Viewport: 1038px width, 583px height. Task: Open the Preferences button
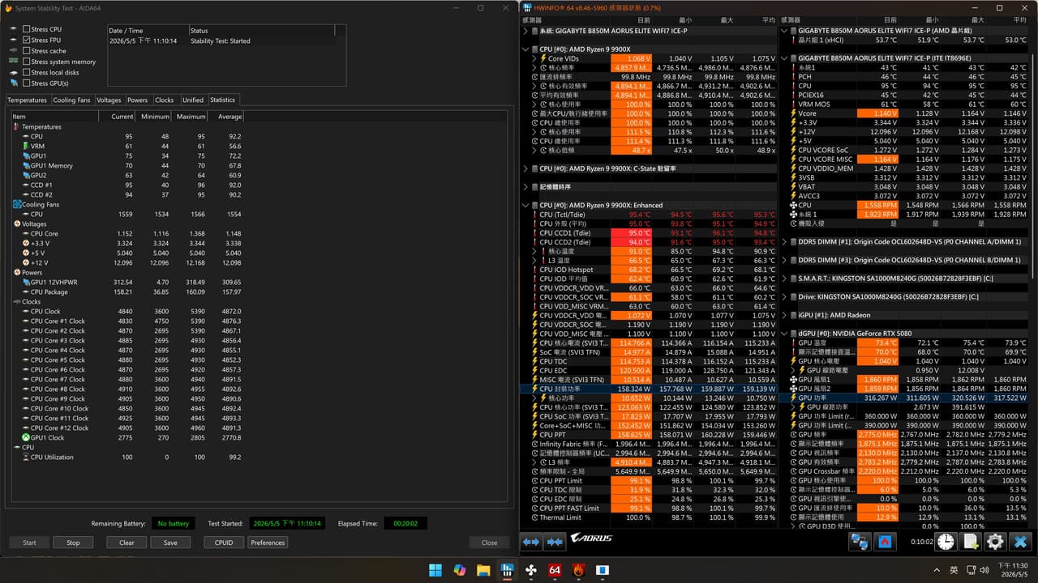point(268,543)
